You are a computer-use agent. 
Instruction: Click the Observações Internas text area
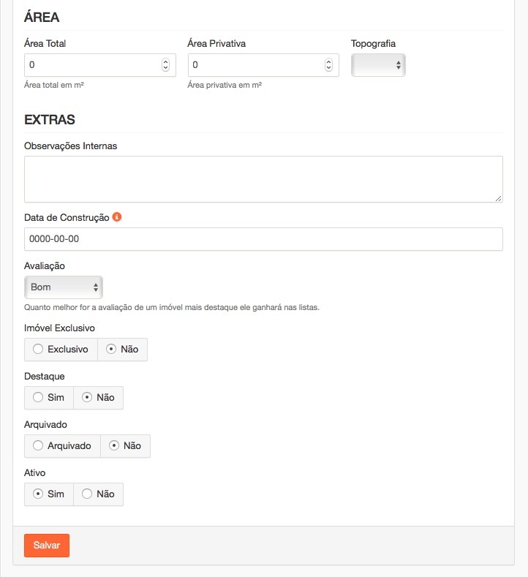pyautogui.click(x=263, y=178)
